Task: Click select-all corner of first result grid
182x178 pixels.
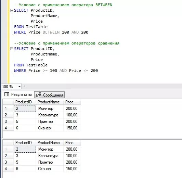Action: 8,102
